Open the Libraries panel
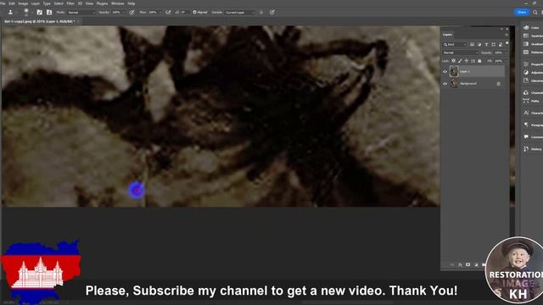The width and height of the screenshot is (543, 305). (533, 80)
